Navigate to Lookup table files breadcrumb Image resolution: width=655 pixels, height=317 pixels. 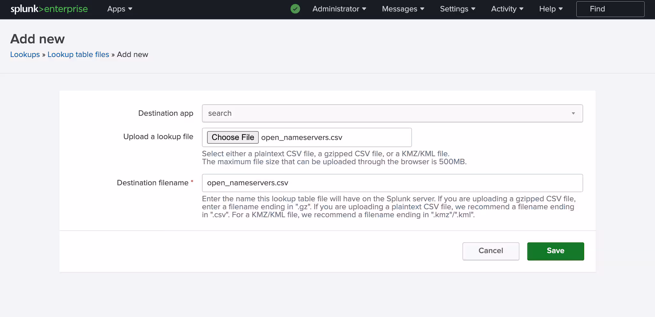coord(78,55)
